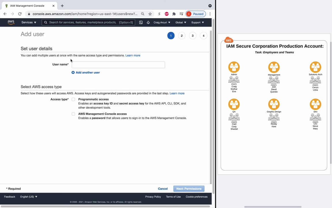
Task: Click the Paused profile button
Action: click(196, 14)
